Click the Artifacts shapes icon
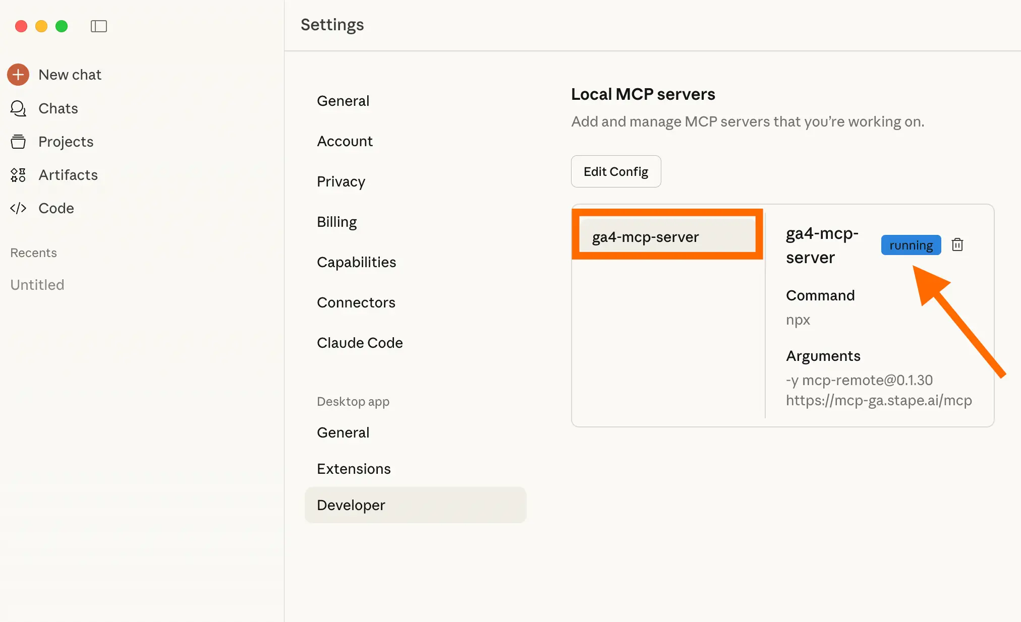Screen dimensions: 1021x622 click(18, 175)
